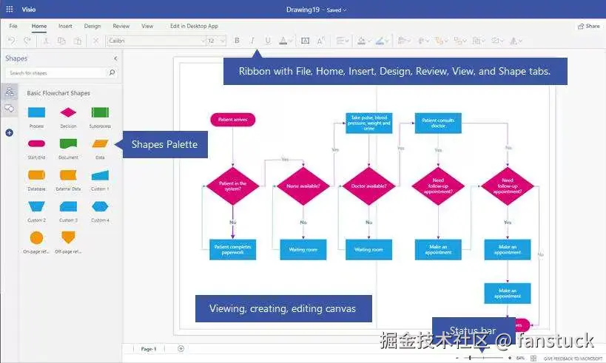Open the File tab

13,26
